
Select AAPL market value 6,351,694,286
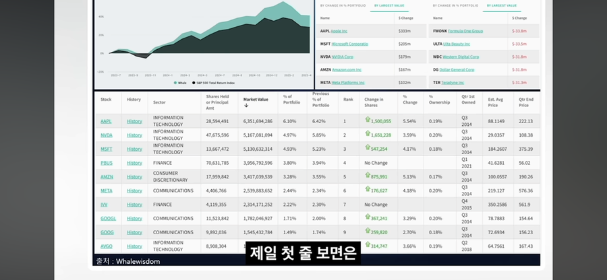[258, 121]
